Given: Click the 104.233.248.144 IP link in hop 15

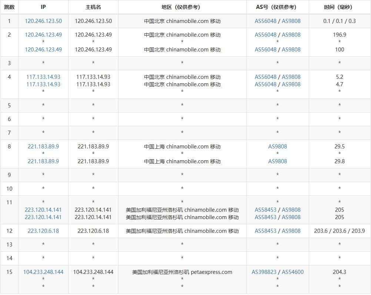Looking at the screenshot, I should (43, 272).
